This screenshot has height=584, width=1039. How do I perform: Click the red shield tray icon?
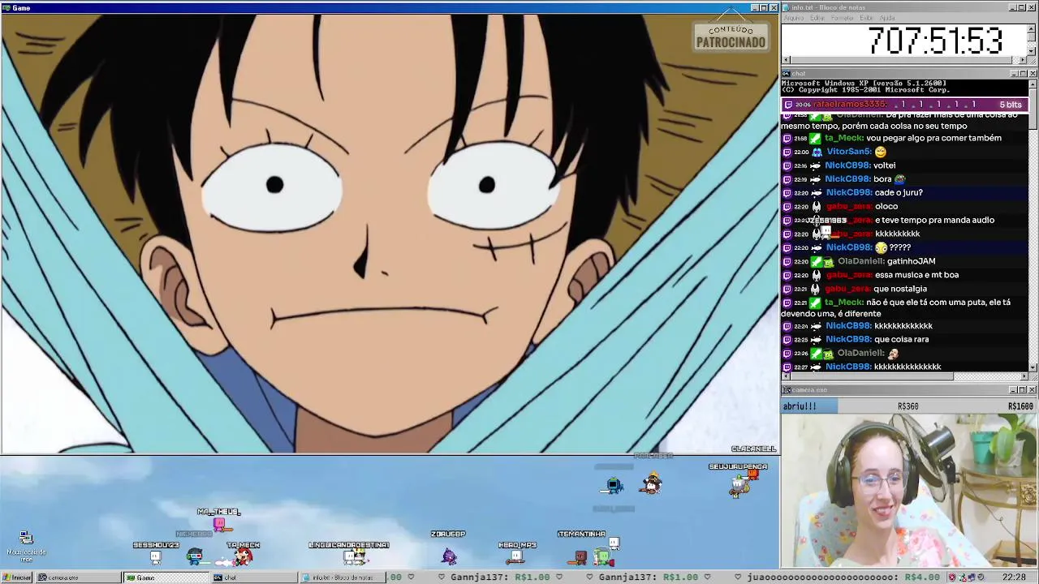point(951,578)
